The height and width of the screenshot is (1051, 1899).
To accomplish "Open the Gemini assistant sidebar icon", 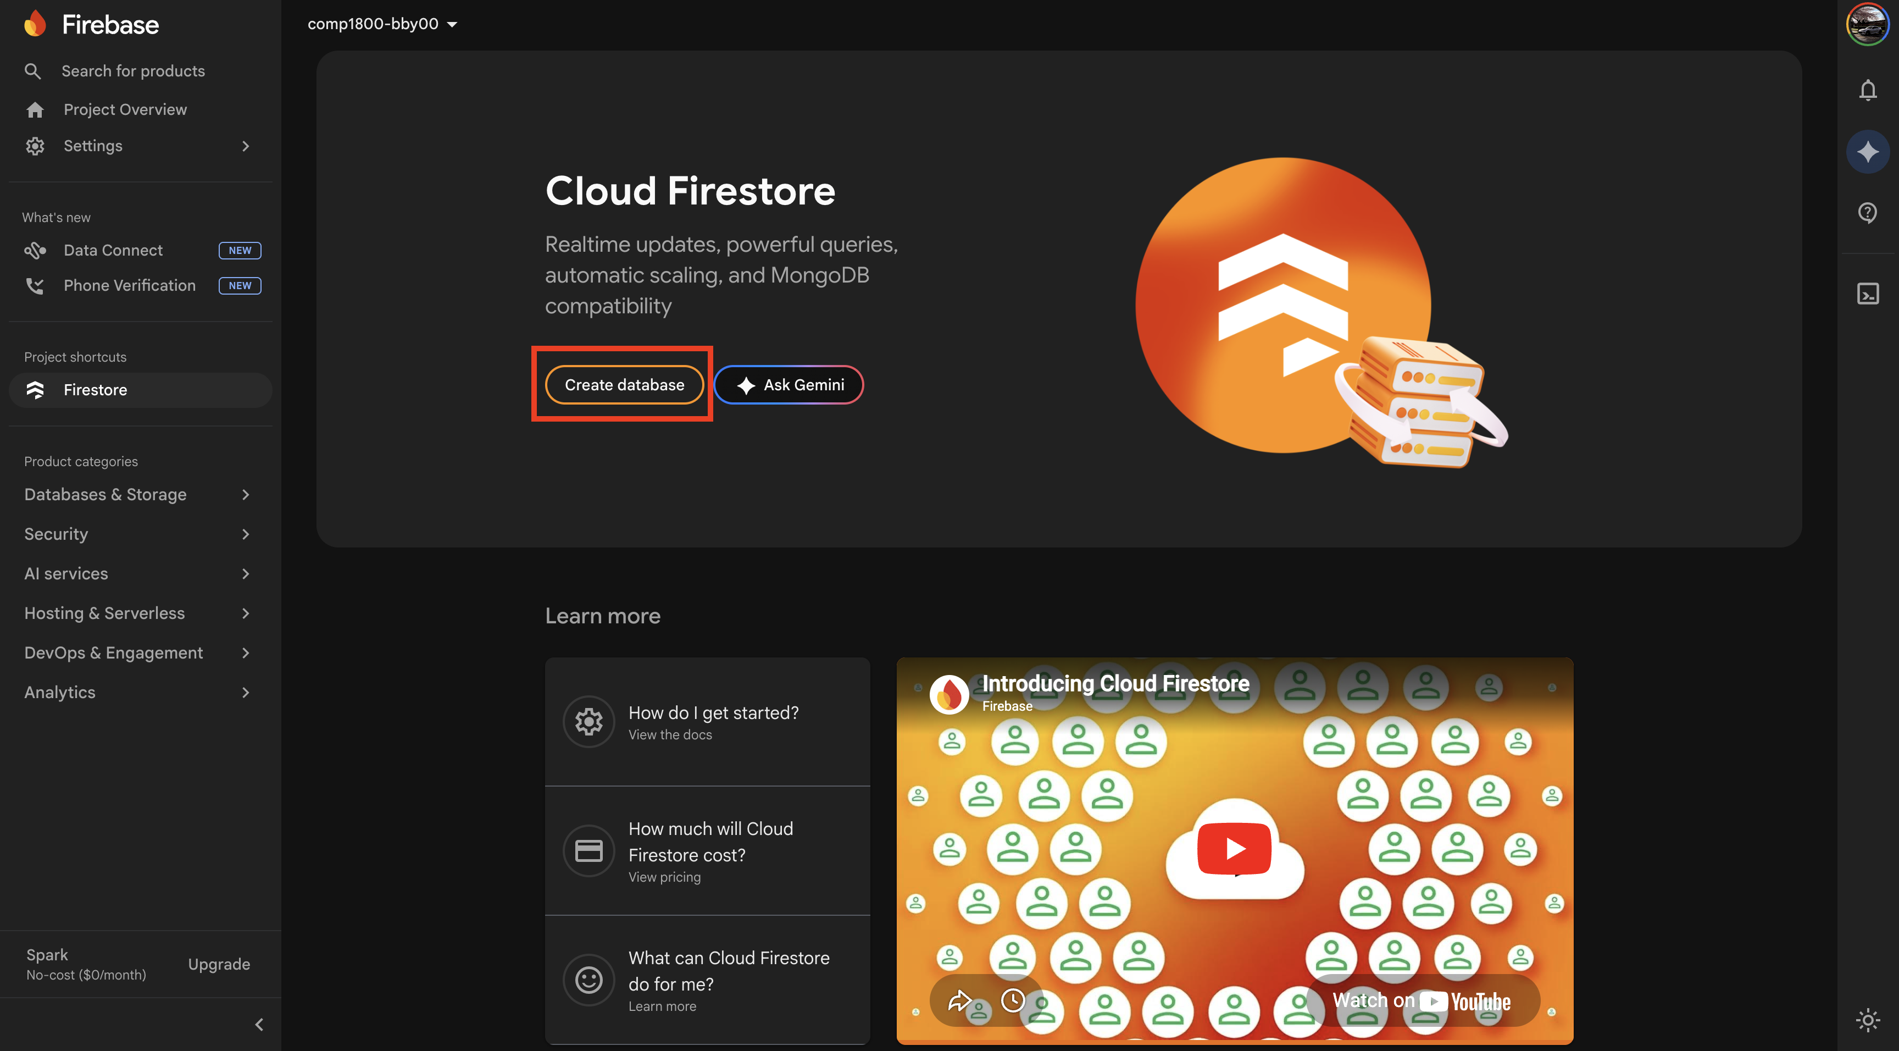I will 1867,151.
